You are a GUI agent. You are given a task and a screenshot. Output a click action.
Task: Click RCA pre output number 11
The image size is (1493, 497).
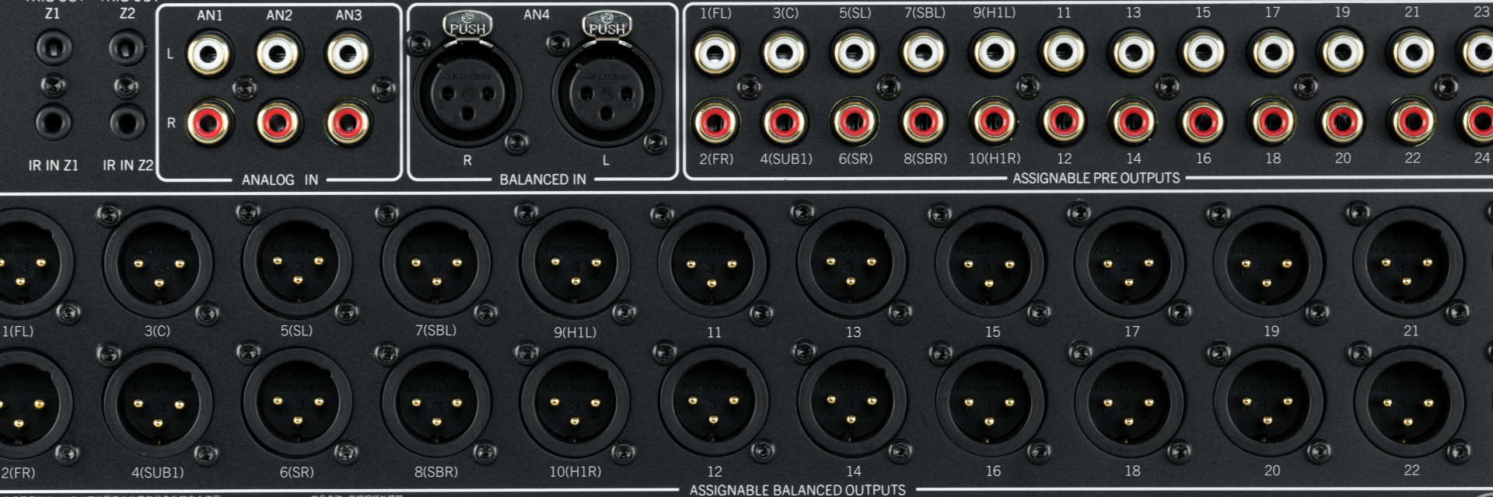[x=1064, y=54]
